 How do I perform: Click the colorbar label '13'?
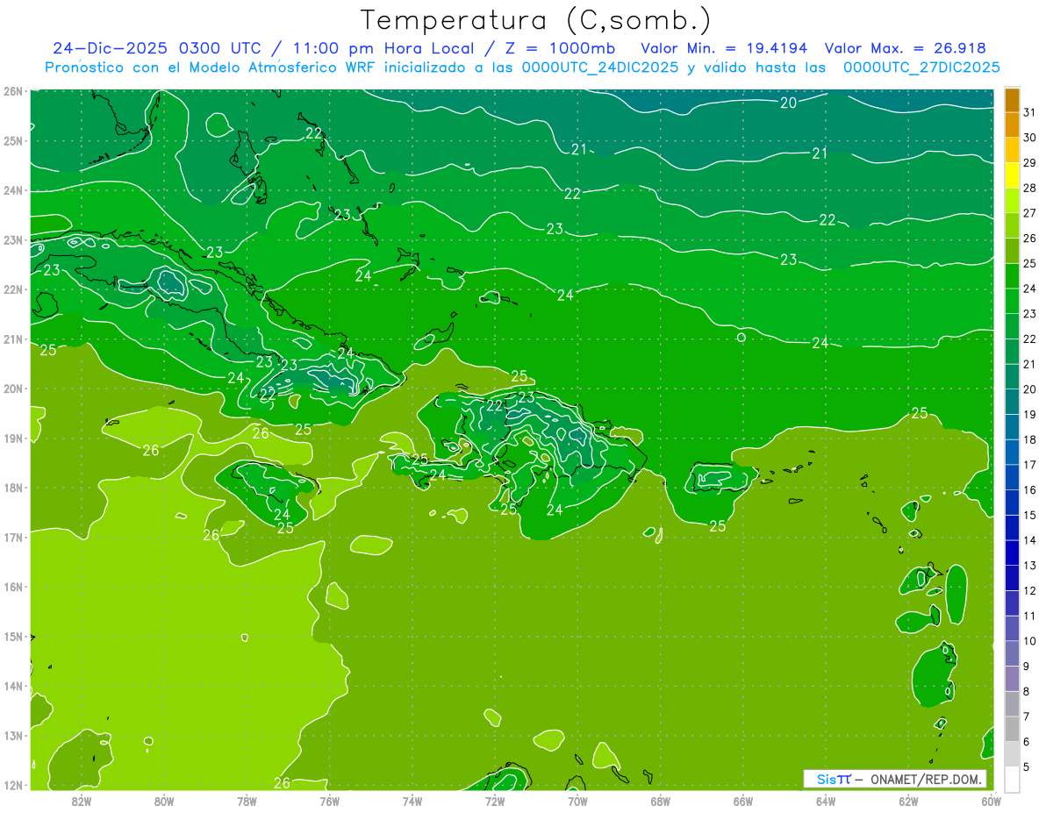[x=1030, y=566]
